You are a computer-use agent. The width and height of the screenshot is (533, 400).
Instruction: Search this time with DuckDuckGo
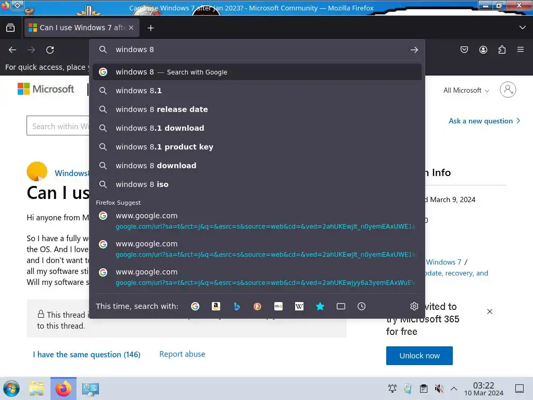coord(257,306)
